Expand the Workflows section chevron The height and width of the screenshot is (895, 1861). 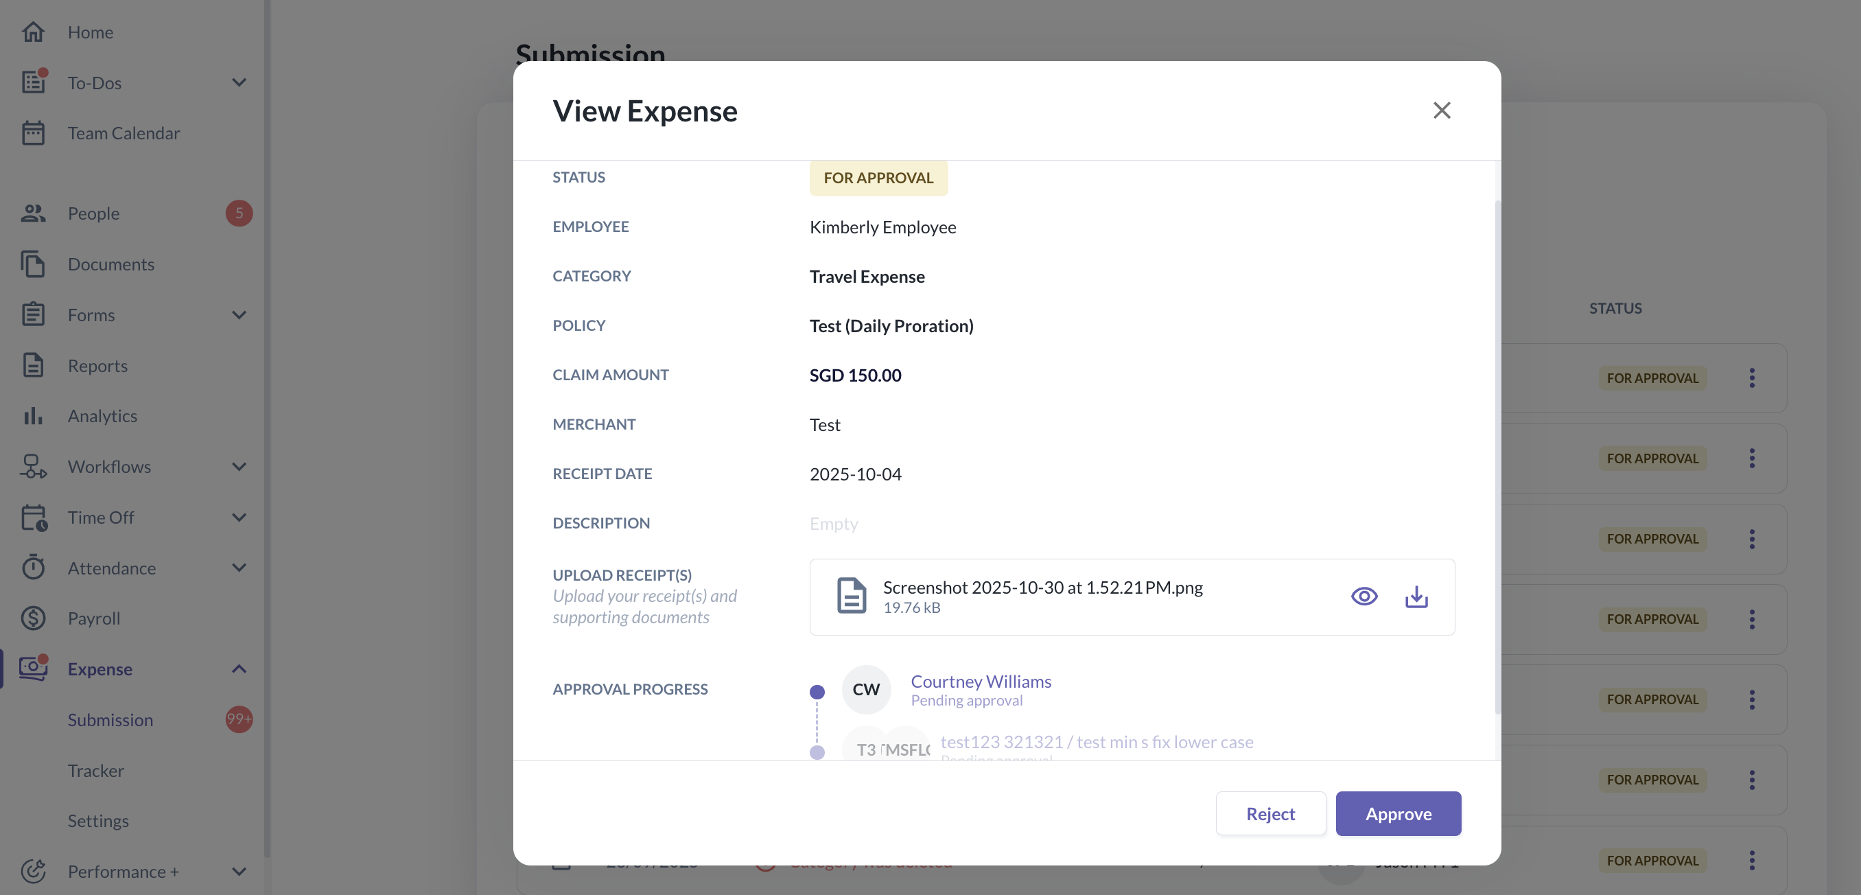(x=239, y=467)
